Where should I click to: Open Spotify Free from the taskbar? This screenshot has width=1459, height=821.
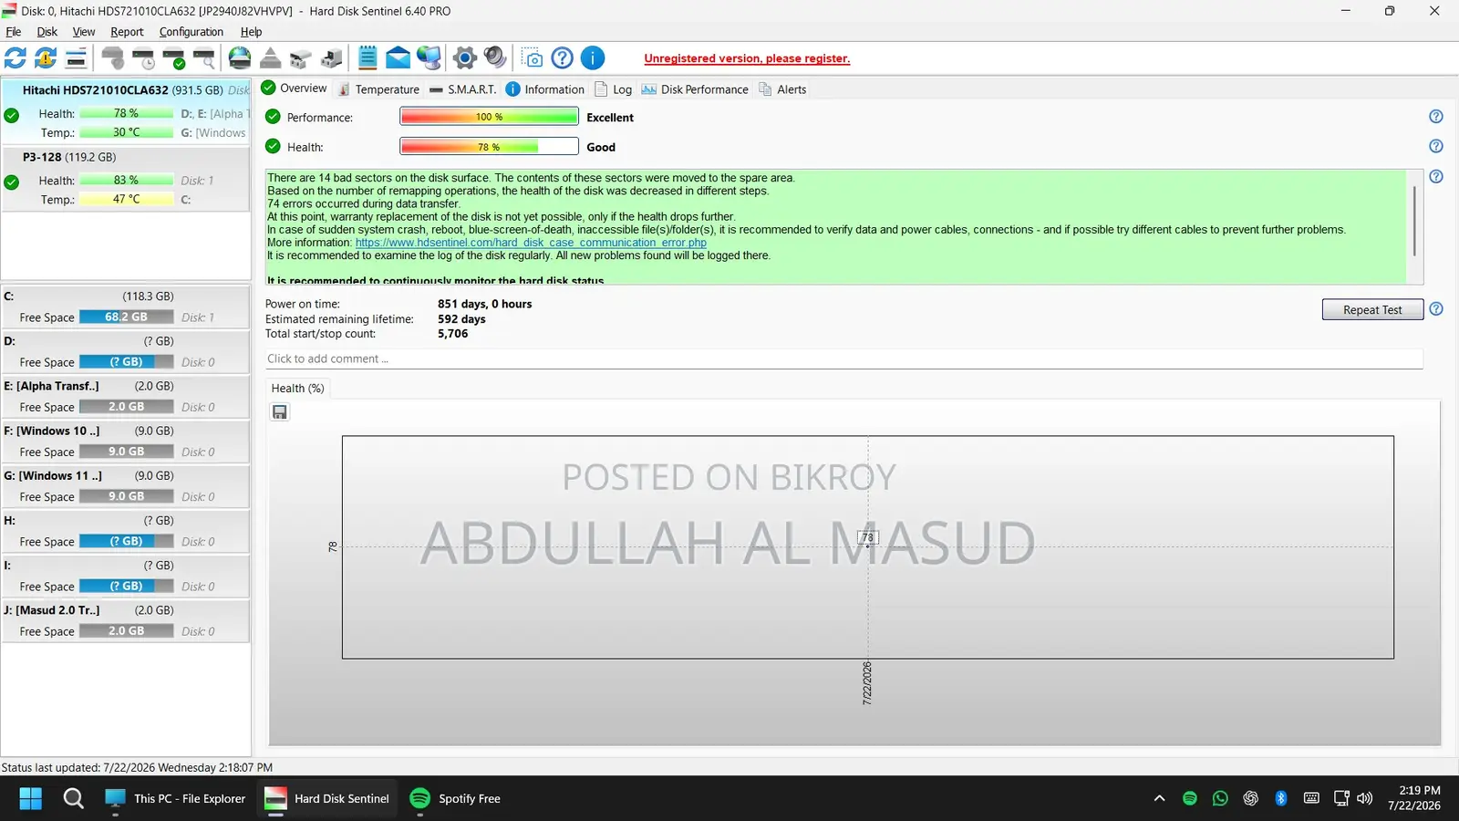click(456, 798)
